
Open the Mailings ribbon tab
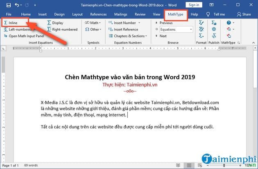tap(121, 14)
